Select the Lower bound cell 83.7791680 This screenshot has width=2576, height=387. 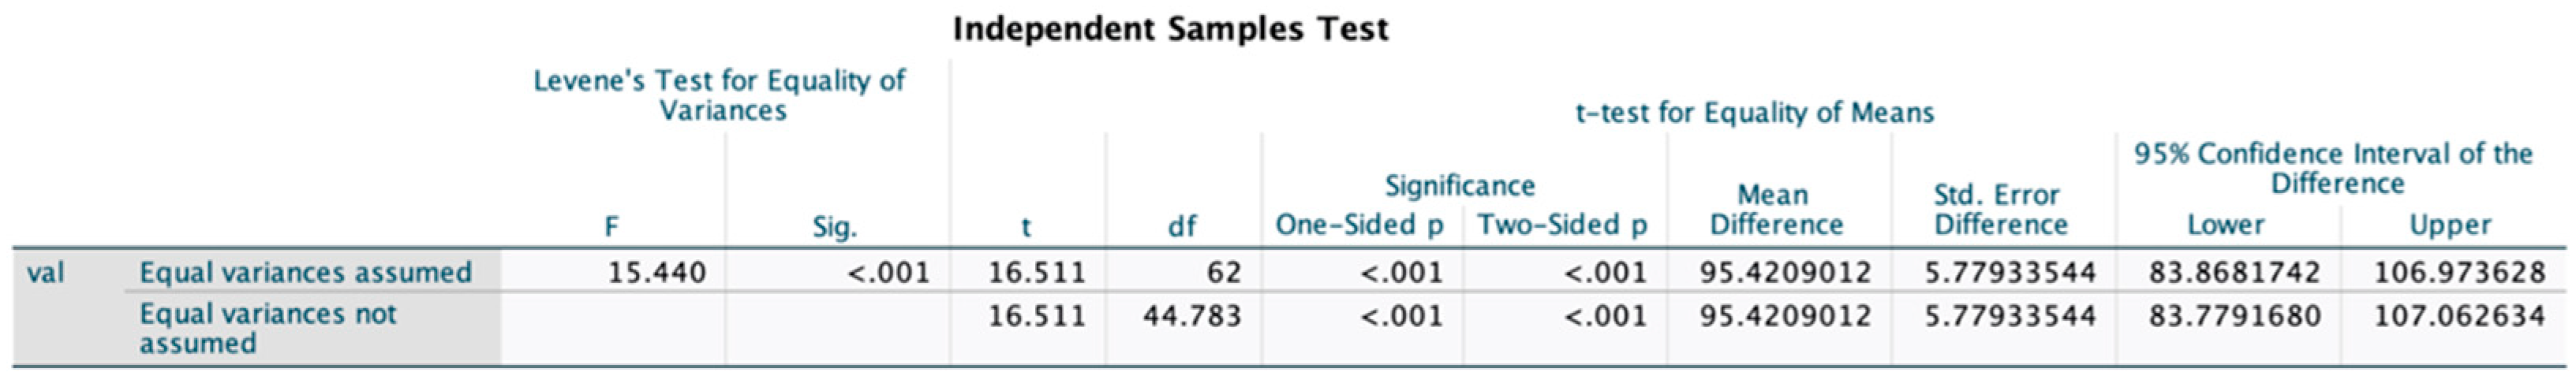pyautogui.click(x=2234, y=316)
